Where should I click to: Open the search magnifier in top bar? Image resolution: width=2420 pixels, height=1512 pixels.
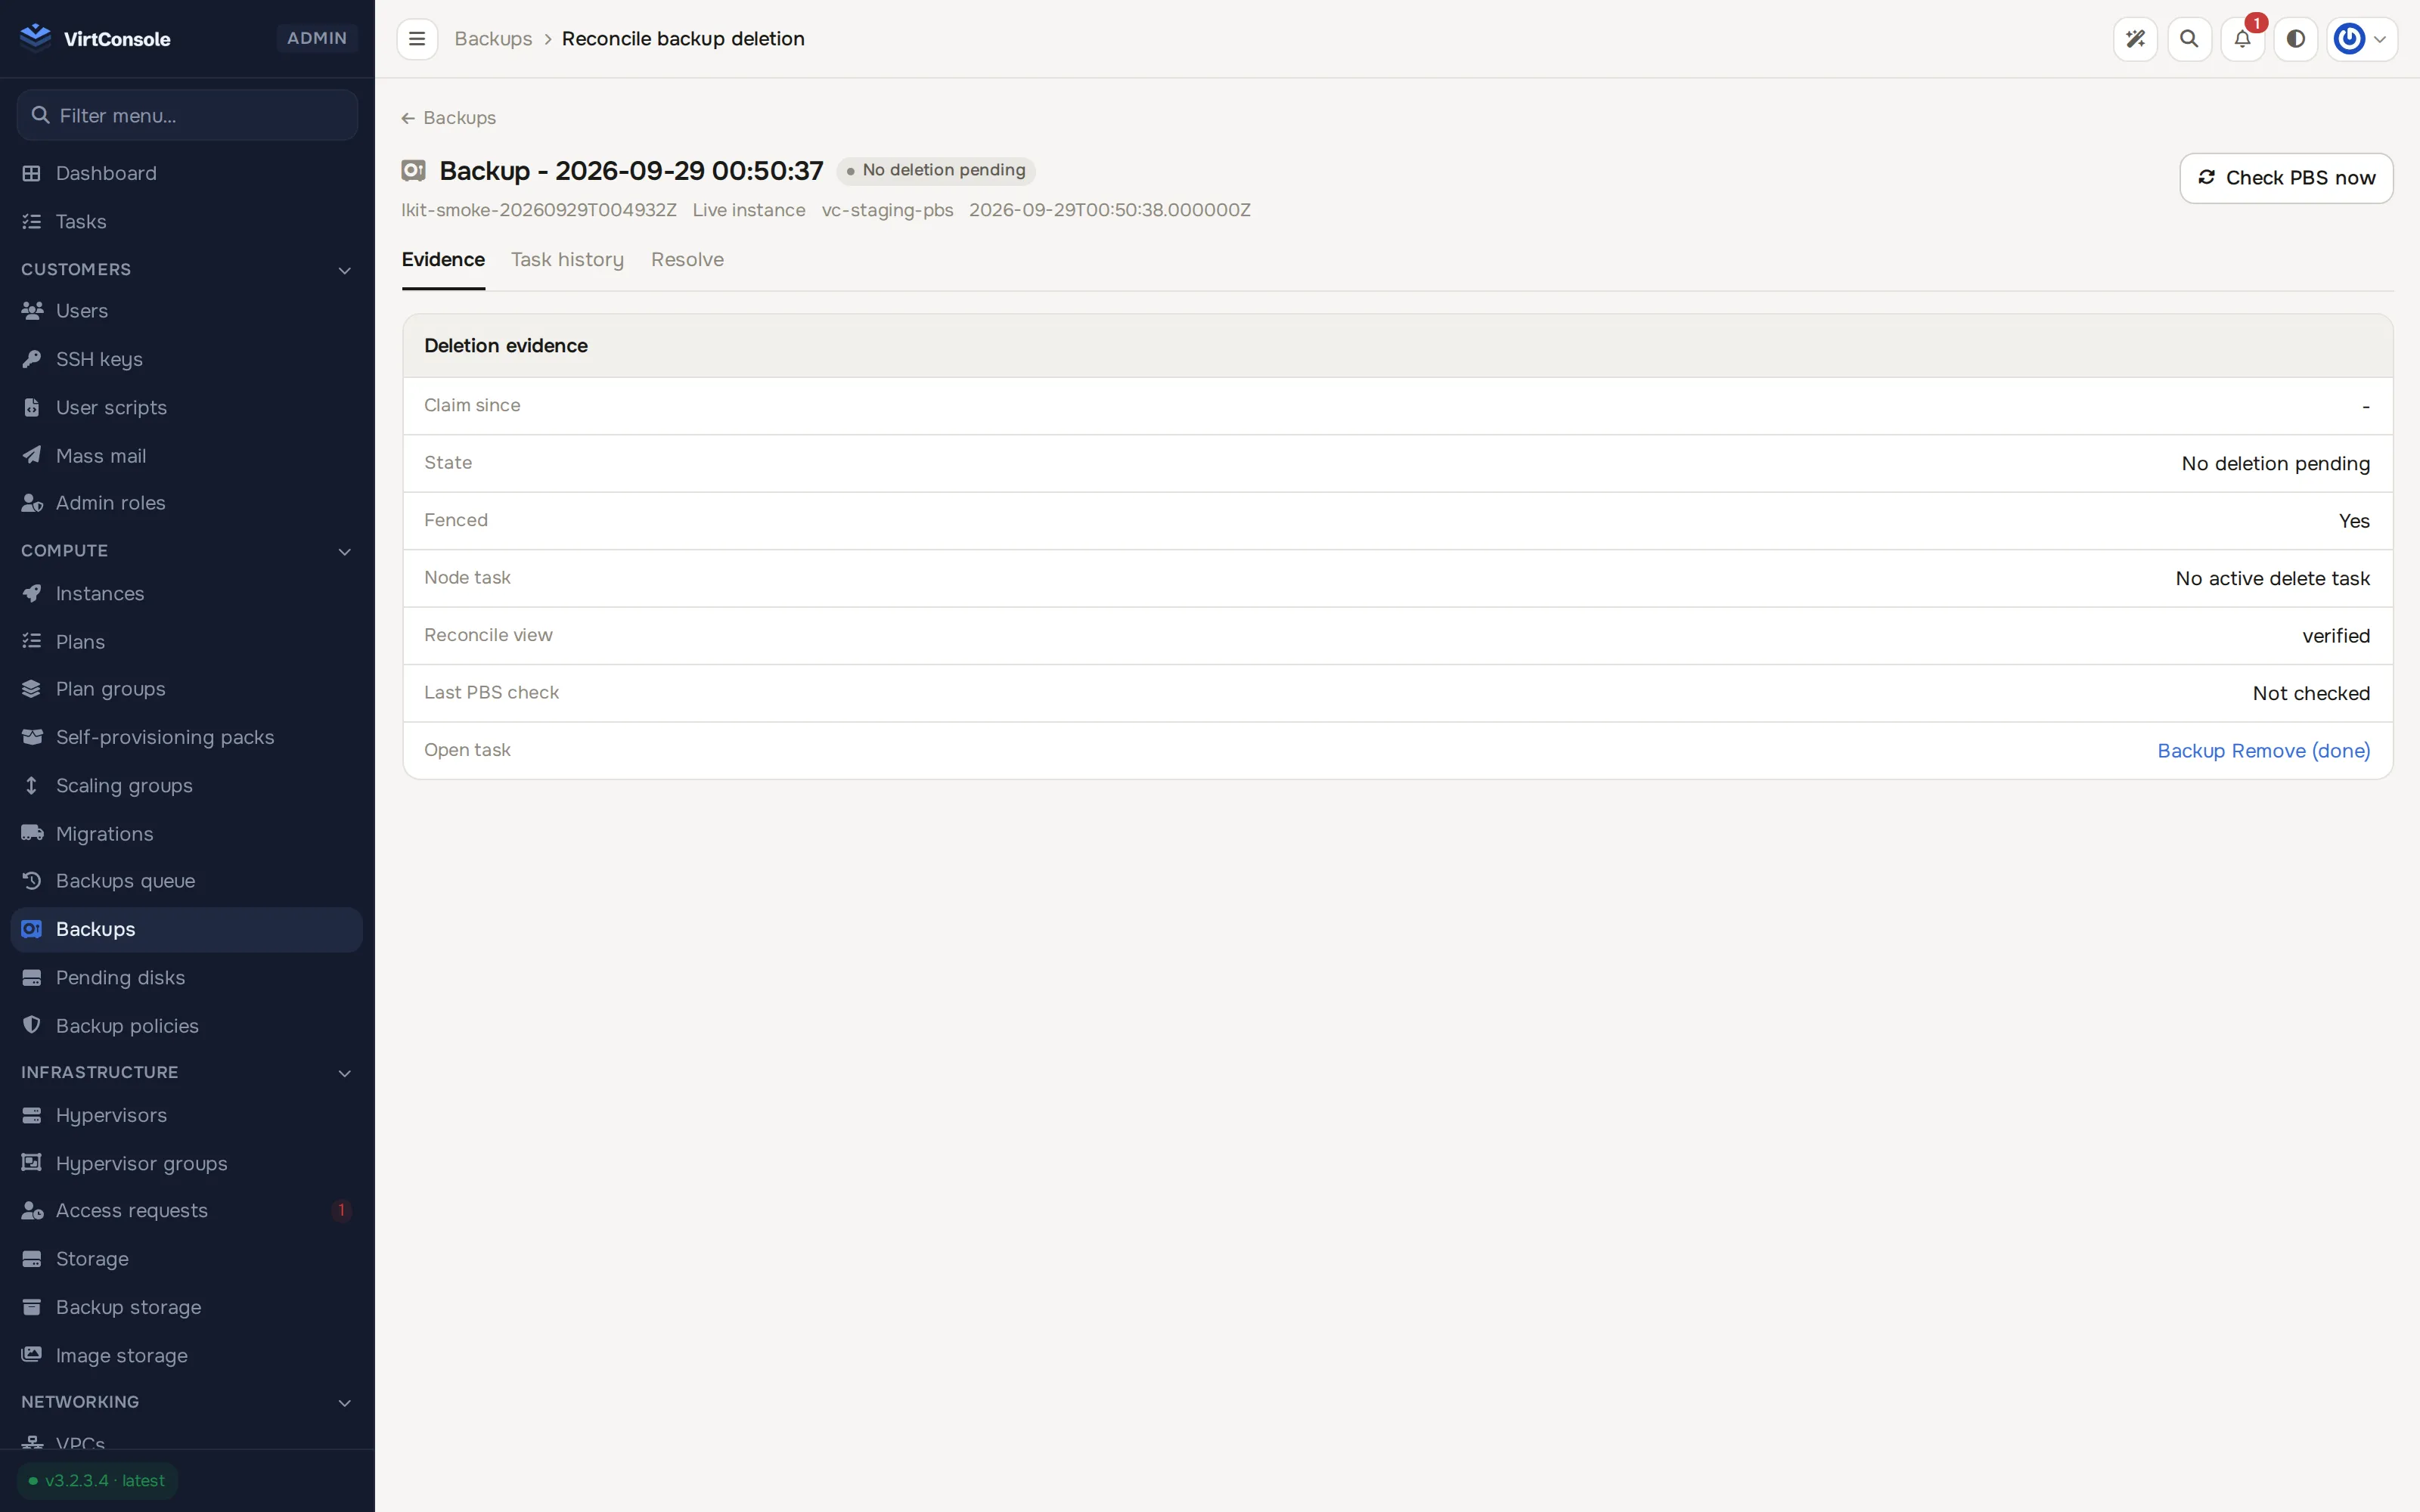2189,39
